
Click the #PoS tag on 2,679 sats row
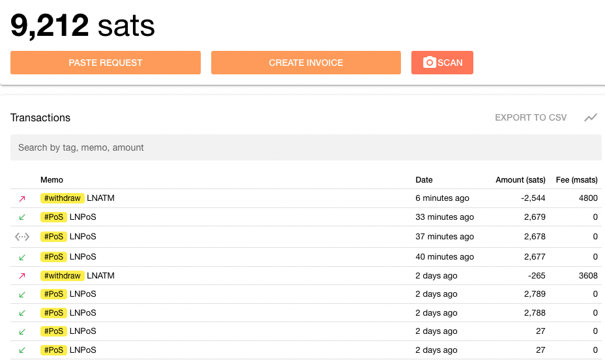click(53, 217)
